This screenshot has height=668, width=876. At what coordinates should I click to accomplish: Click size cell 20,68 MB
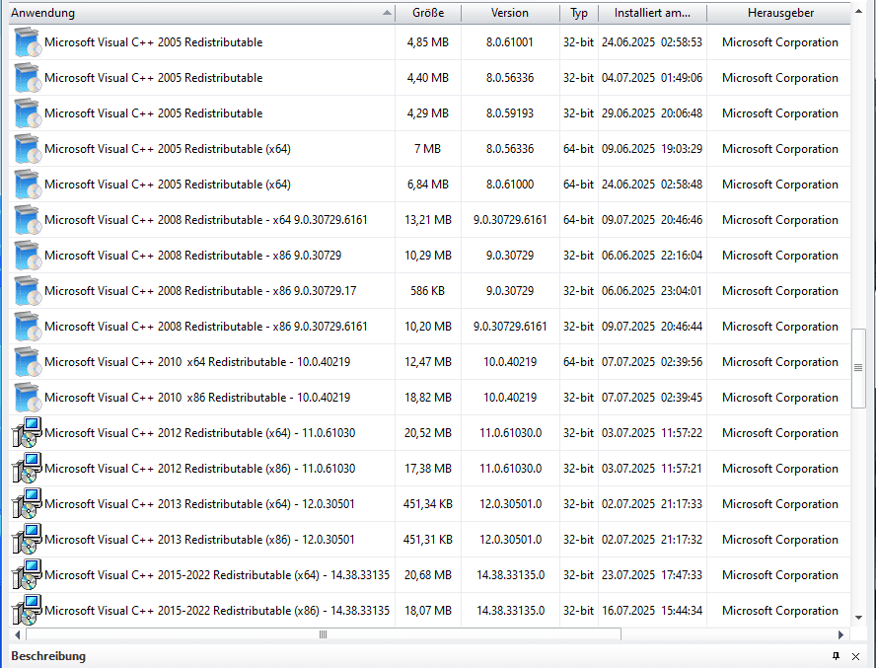pyautogui.click(x=428, y=575)
